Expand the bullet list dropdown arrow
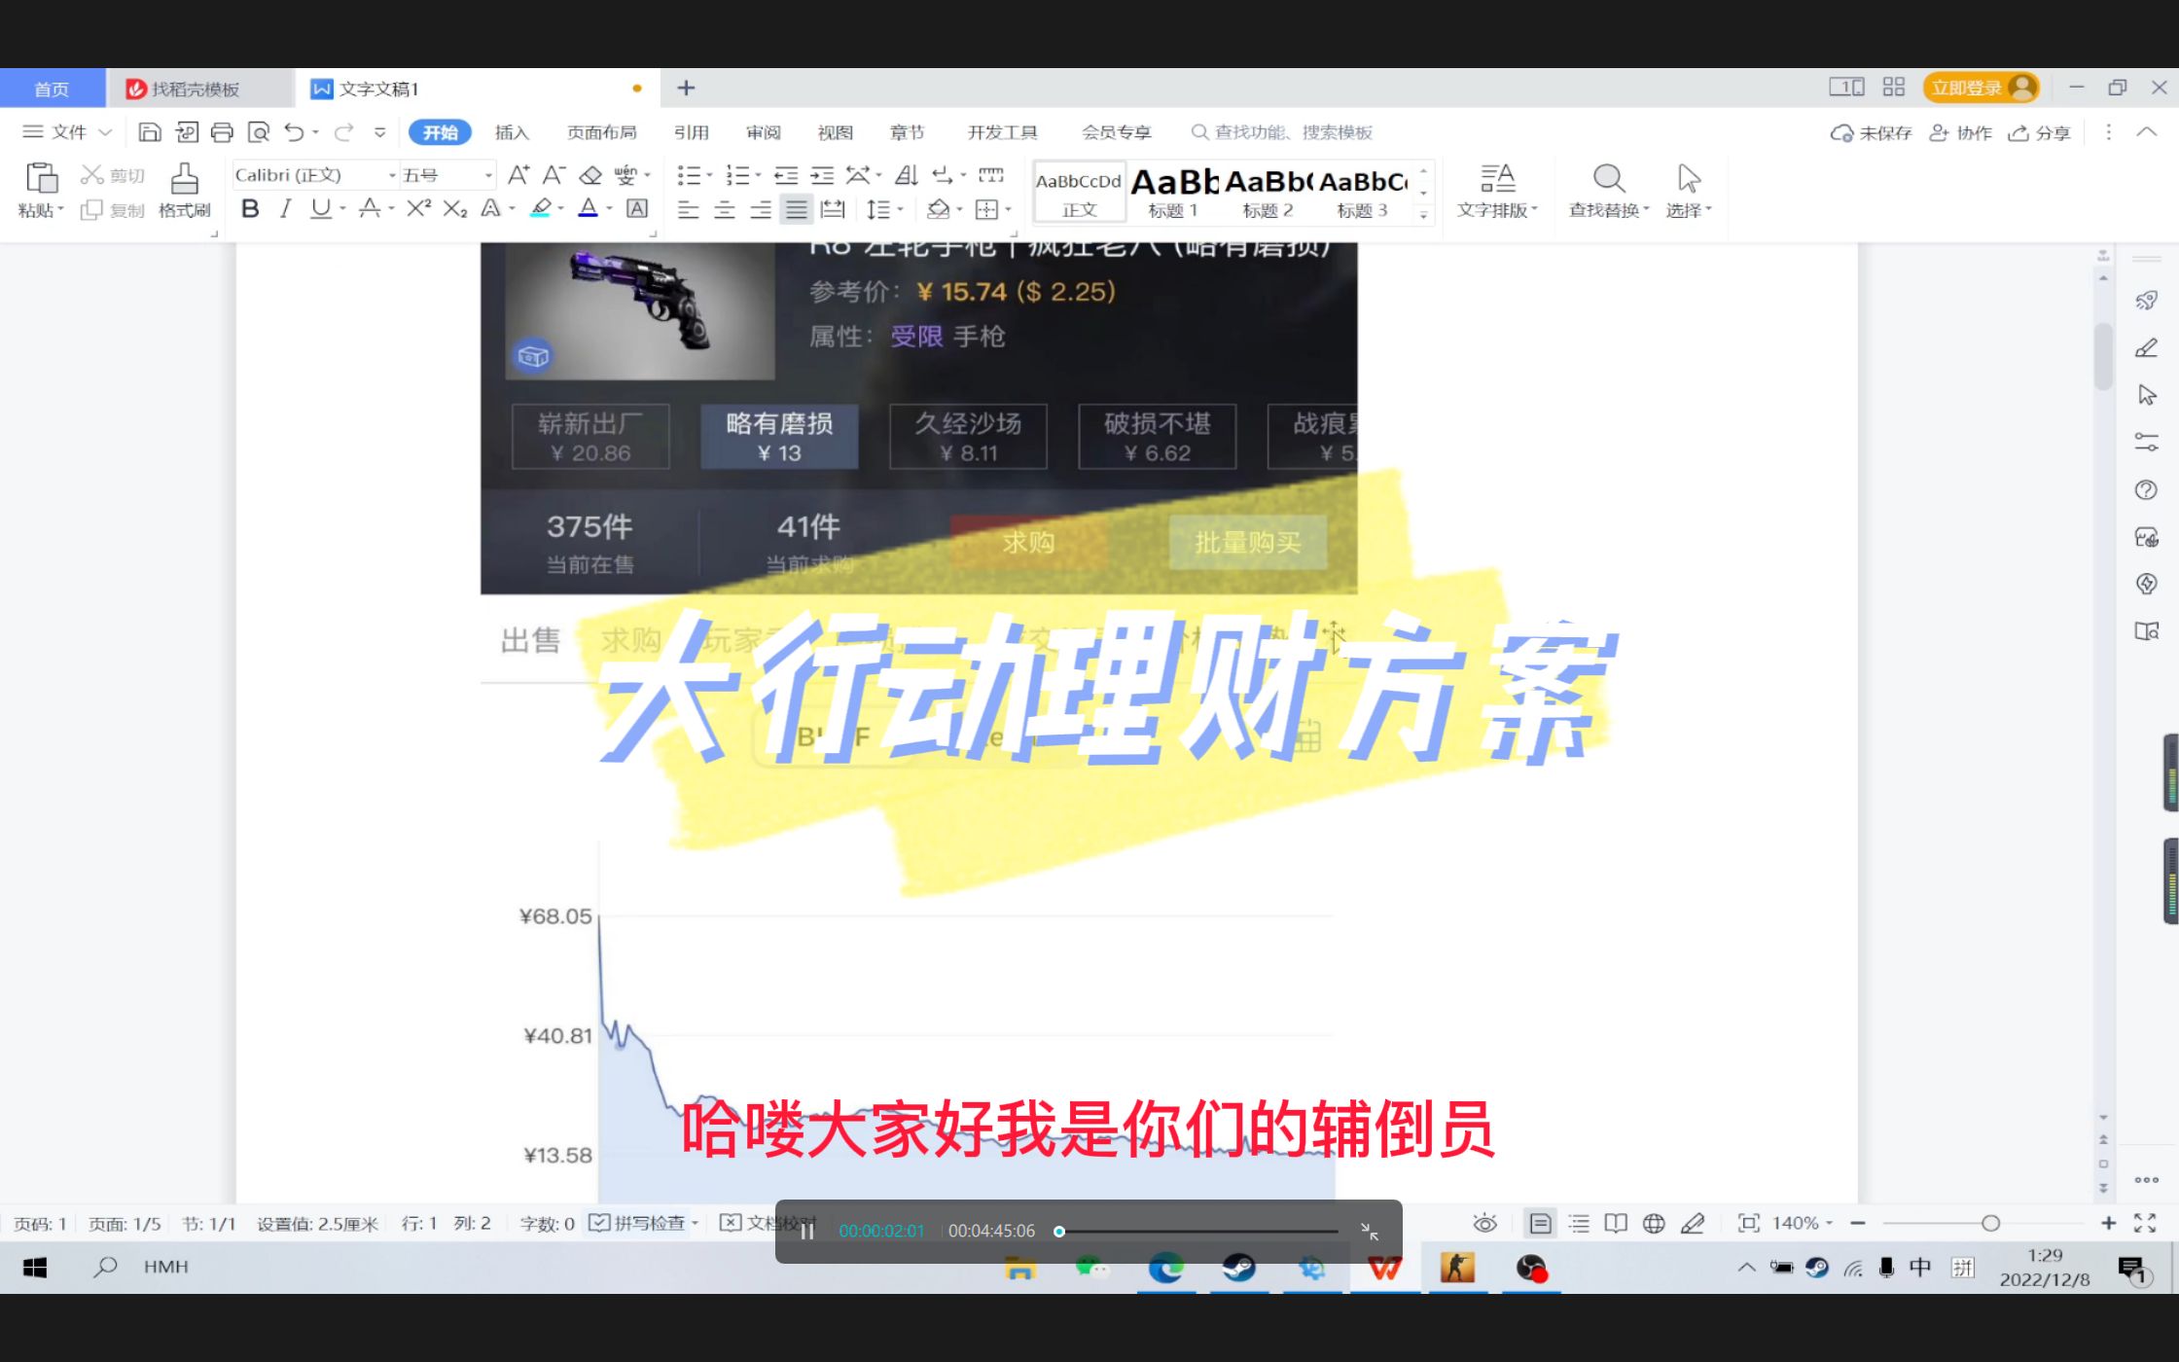2179x1362 pixels. (710, 175)
